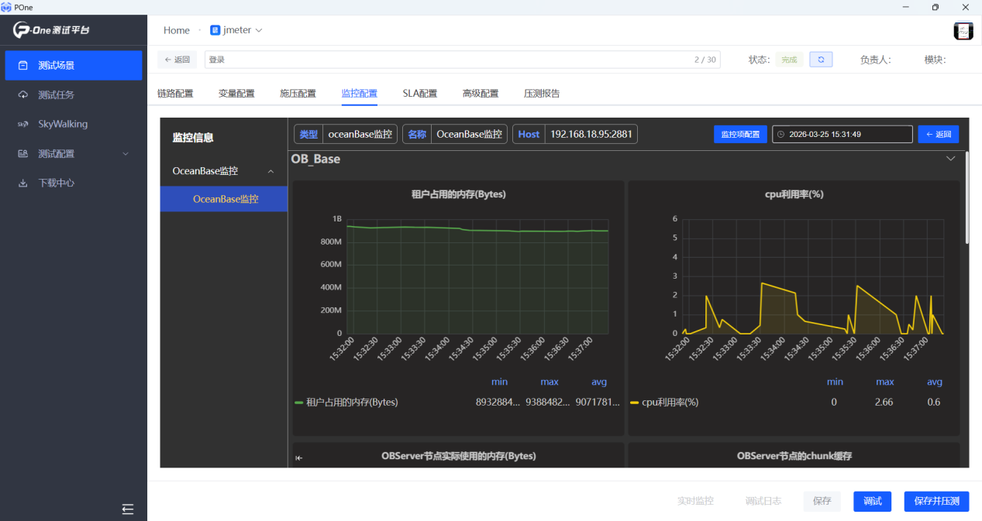Click the user avatar at top right

point(963,30)
